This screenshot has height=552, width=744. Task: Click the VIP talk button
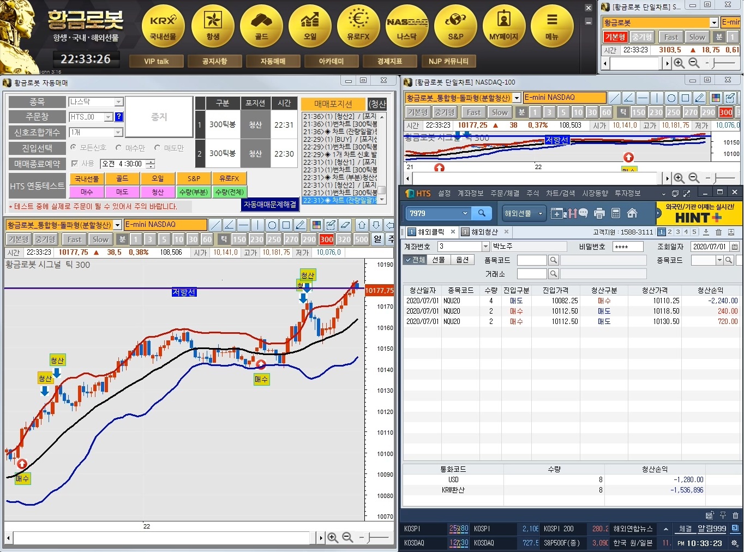157,61
